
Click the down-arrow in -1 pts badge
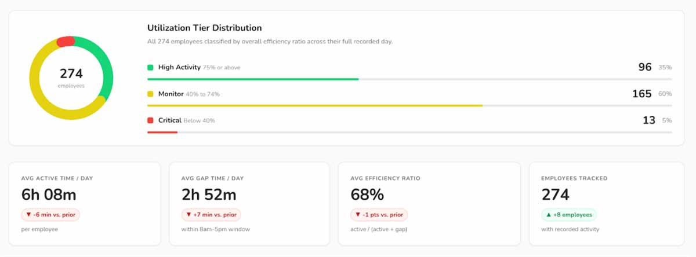(357, 215)
